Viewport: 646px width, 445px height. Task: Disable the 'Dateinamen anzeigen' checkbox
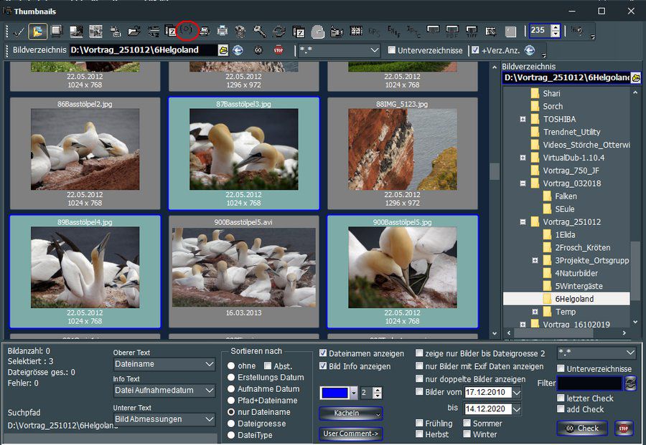(323, 353)
